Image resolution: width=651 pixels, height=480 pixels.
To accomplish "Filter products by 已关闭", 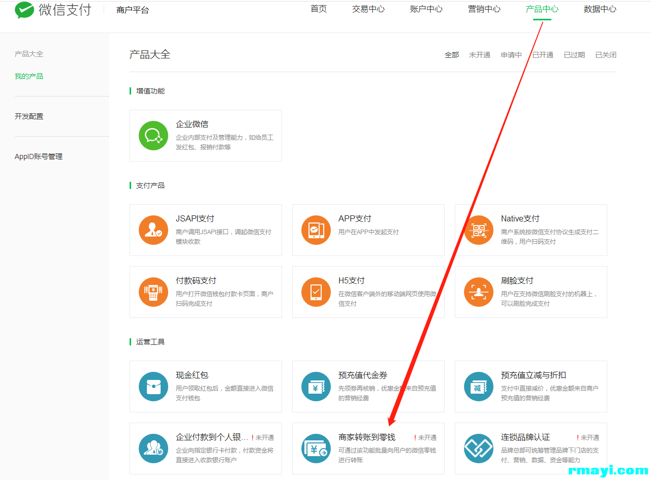I will tap(606, 55).
